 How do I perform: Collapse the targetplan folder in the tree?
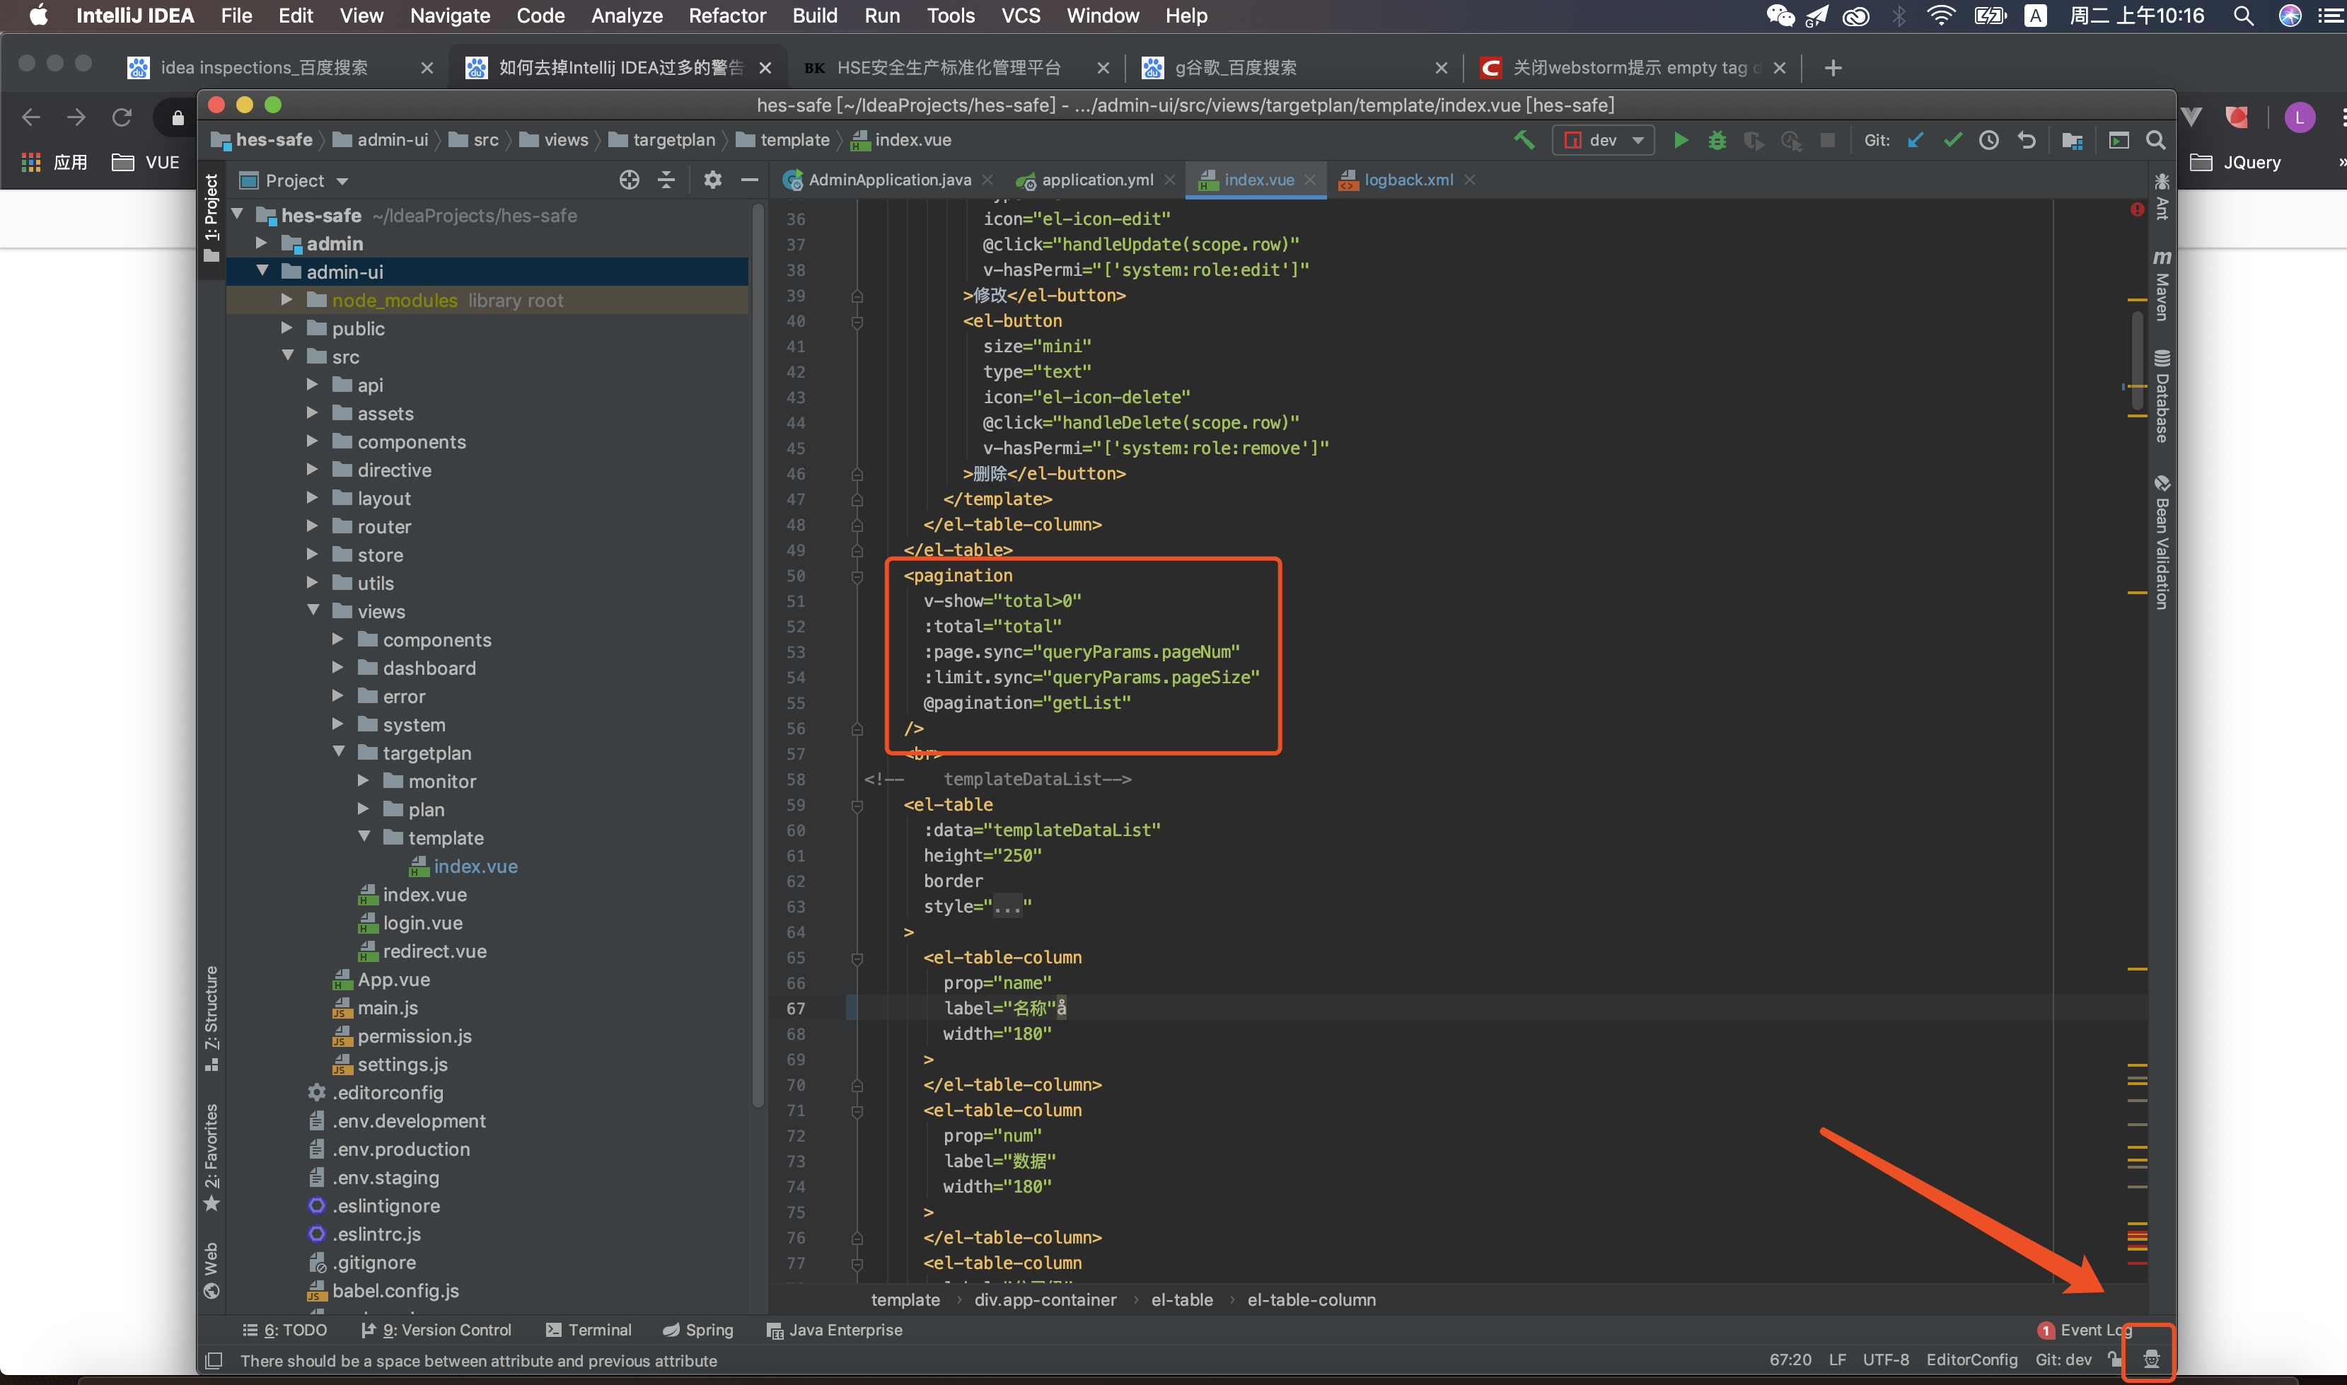coord(339,752)
